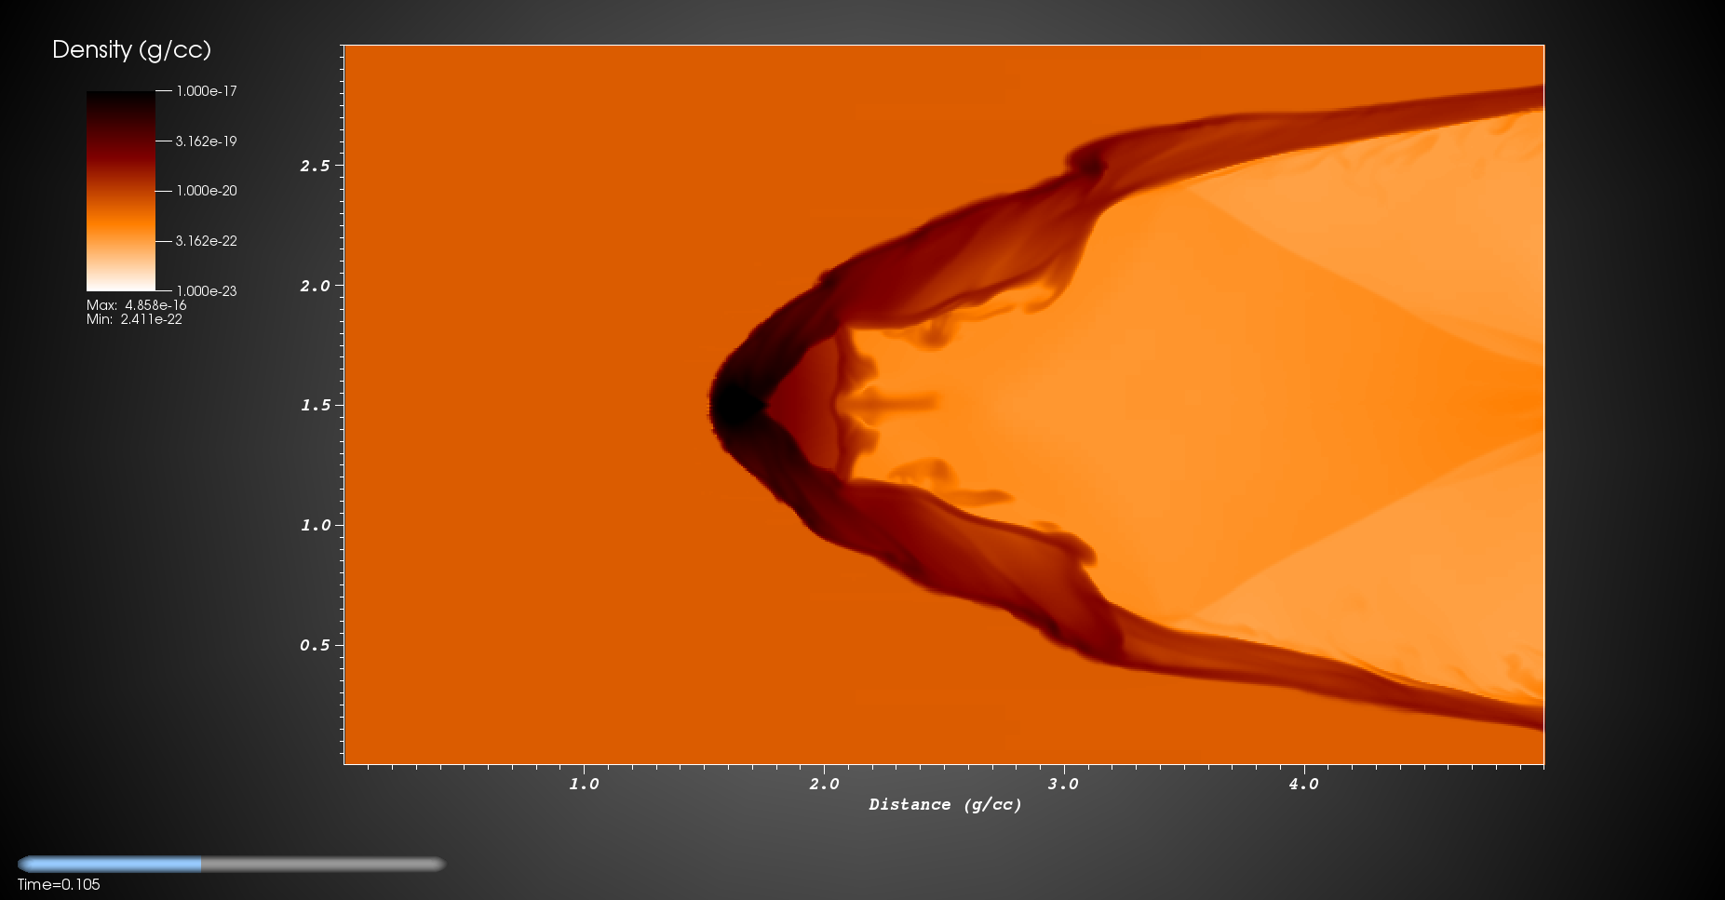
Task: Click the Min: 2.411e-22 value
Action: pyautogui.click(x=134, y=319)
